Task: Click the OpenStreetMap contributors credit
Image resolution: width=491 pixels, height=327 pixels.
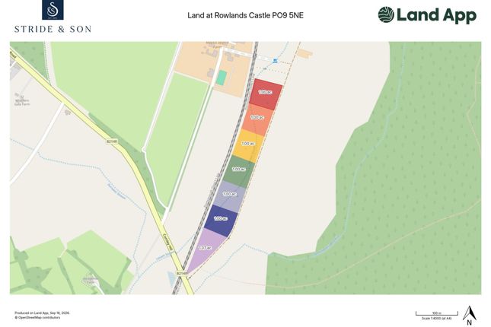Action: (x=37, y=318)
